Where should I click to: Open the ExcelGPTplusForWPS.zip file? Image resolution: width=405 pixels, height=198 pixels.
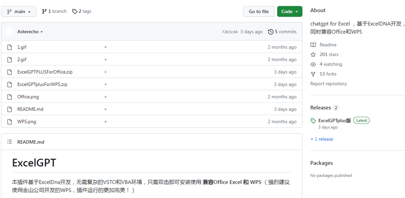click(x=42, y=84)
